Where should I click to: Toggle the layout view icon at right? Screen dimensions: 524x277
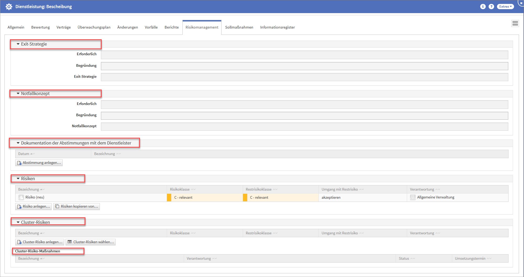click(x=515, y=24)
